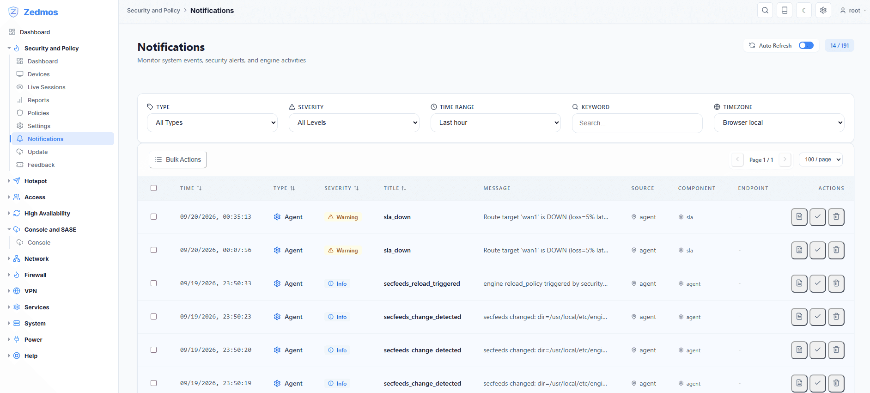The image size is (870, 393).
Task: Expand the High Availability sidebar section
Action: tap(47, 213)
